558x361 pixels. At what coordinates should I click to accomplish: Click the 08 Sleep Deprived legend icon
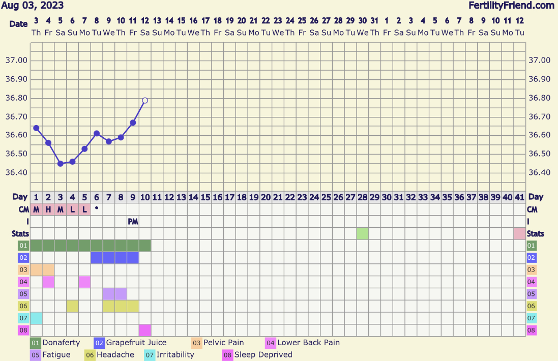(227, 355)
